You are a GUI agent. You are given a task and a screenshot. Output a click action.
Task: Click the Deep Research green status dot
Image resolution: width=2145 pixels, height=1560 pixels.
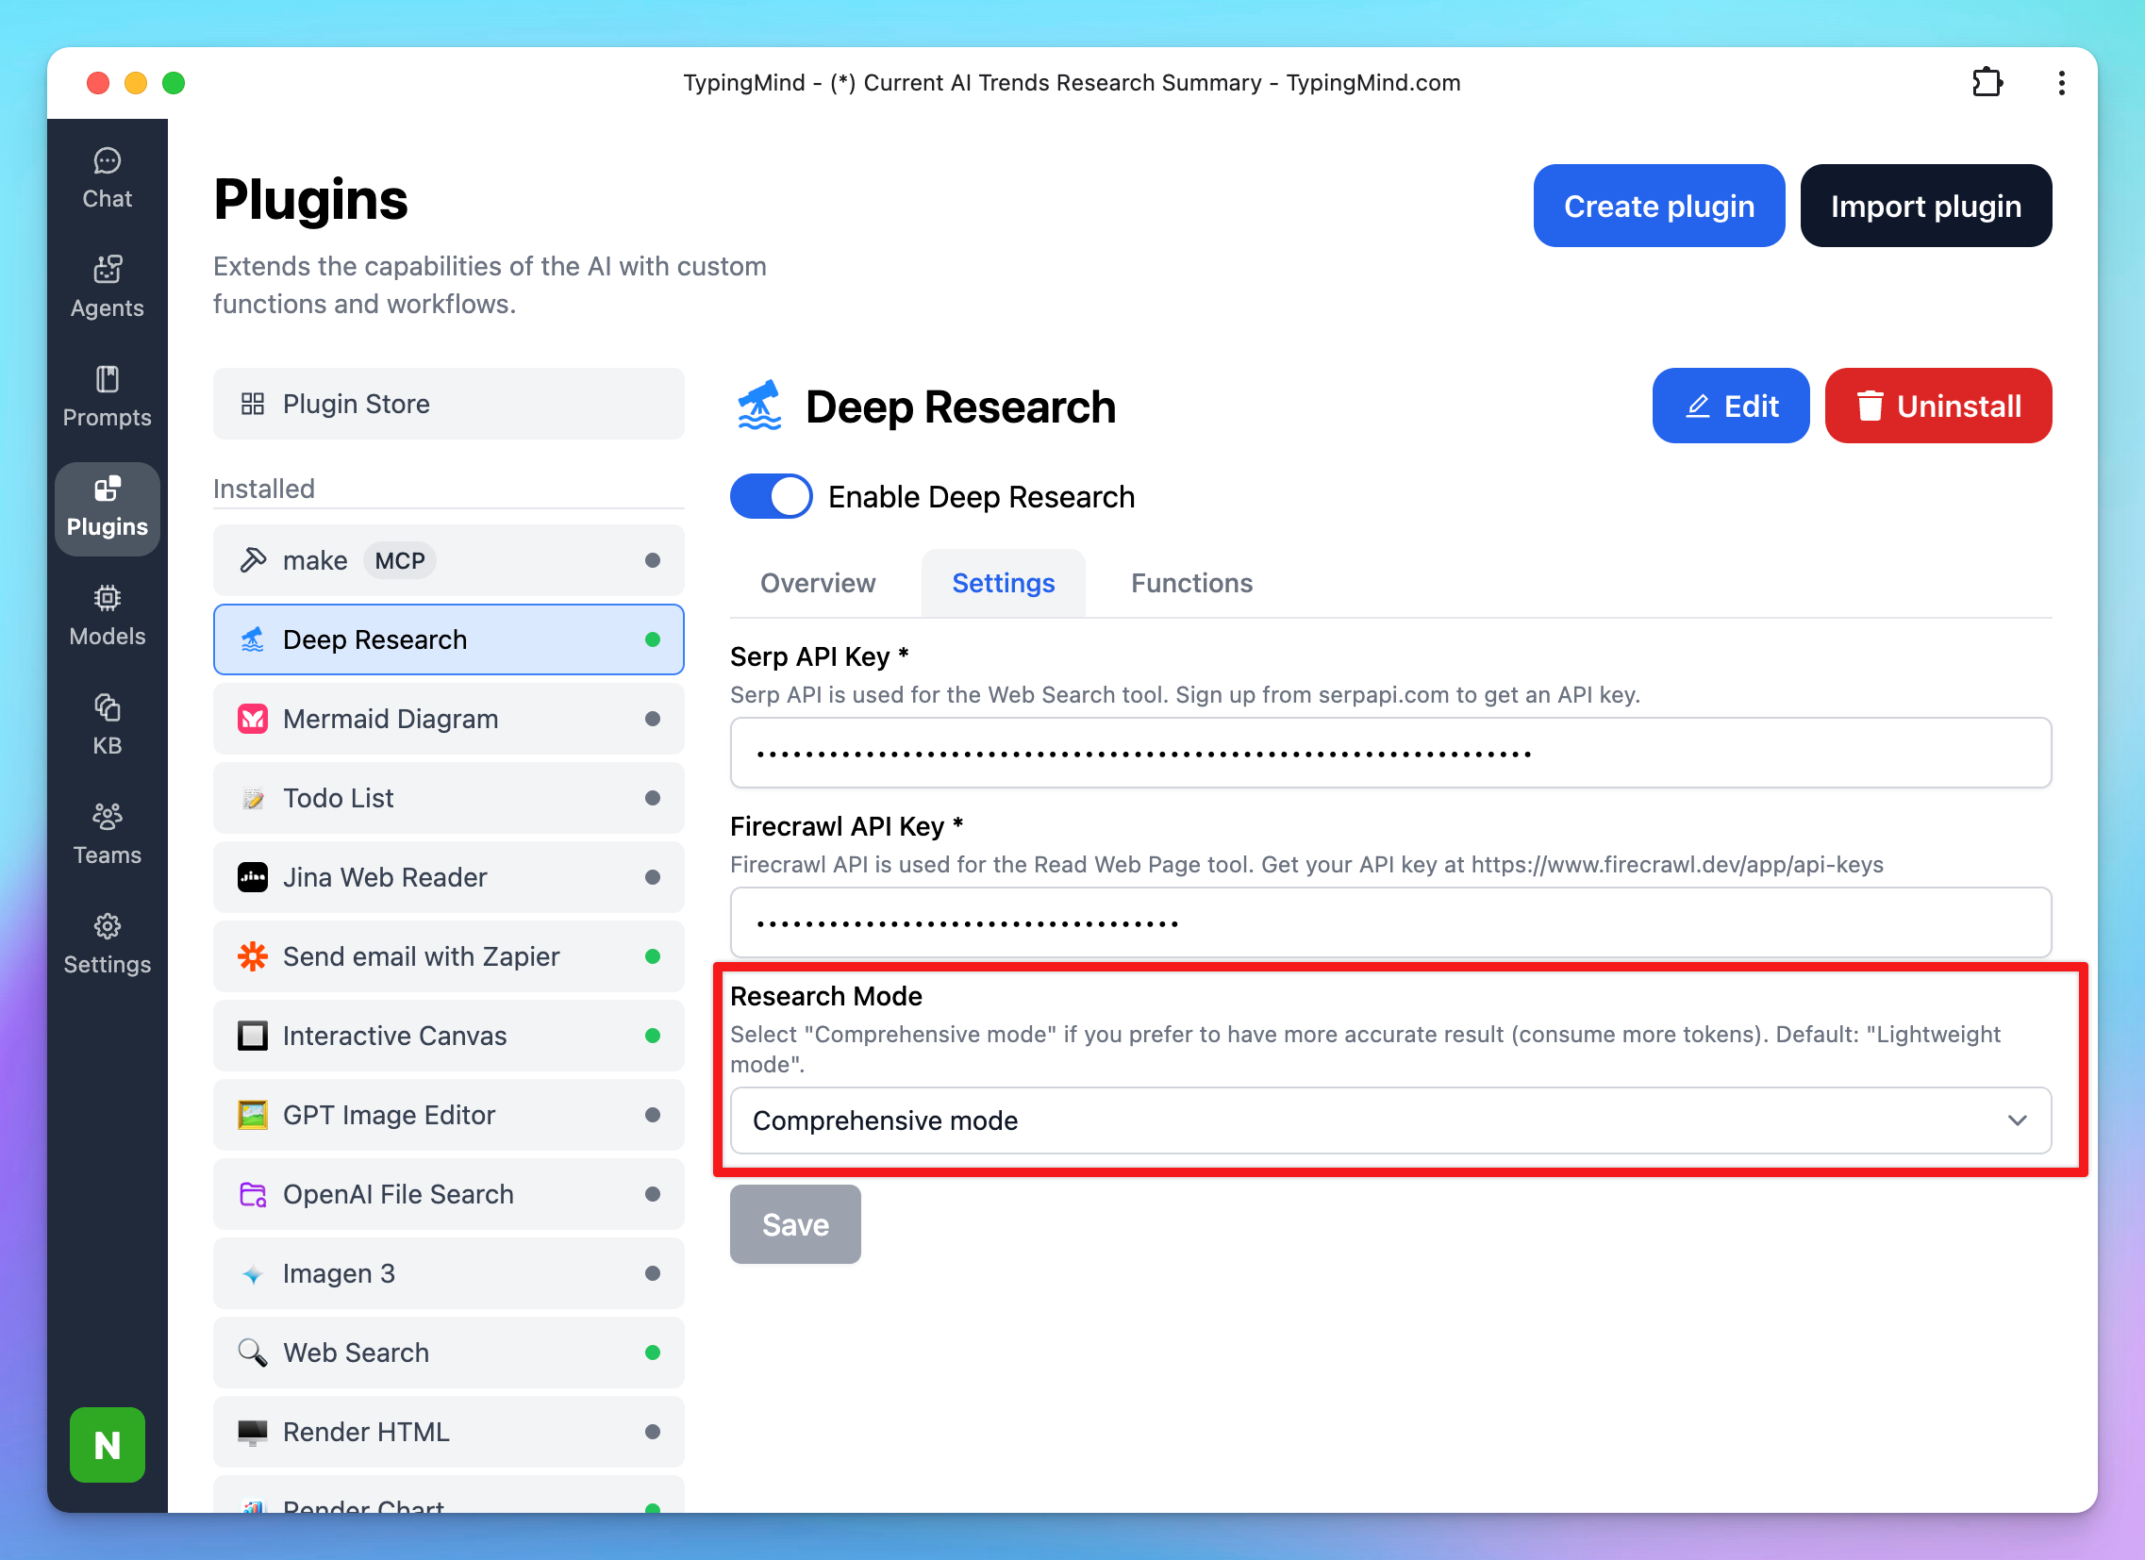[653, 640]
